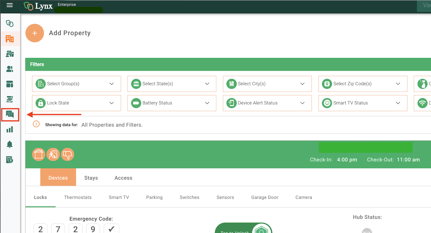Tap the Tap to Unlock lock toggle
The width and height of the screenshot is (431, 233).
click(244, 228)
